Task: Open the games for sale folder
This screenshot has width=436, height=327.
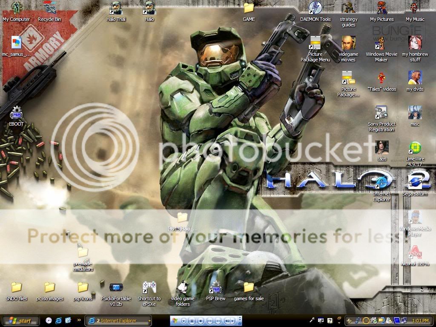Action: pyautogui.click(x=249, y=288)
